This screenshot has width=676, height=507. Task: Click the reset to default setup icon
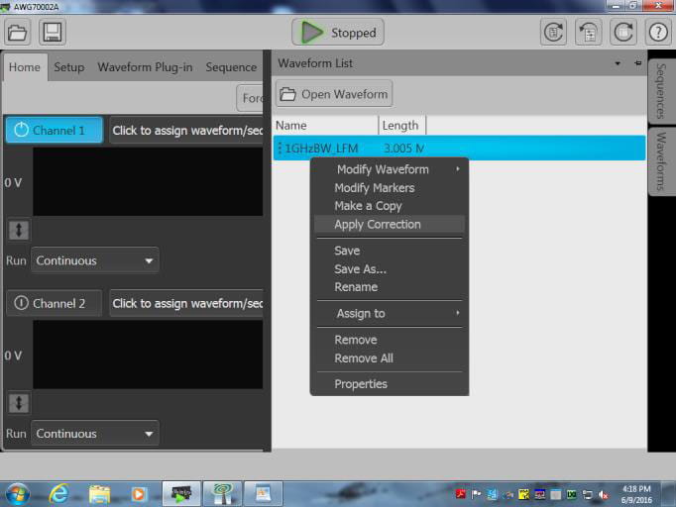coord(554,32)
